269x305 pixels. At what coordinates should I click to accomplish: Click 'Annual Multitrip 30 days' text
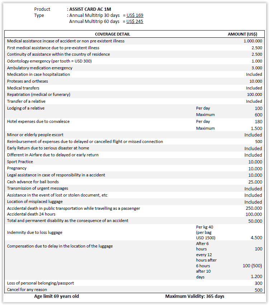94,15
